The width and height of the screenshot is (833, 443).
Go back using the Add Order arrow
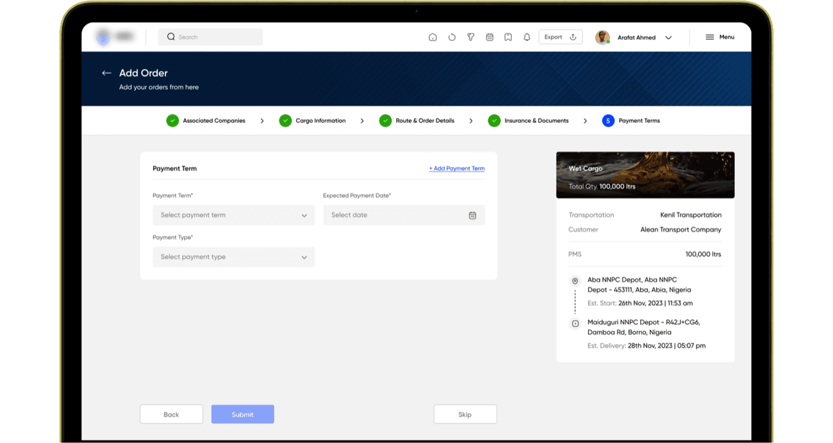tap(106, 73)
